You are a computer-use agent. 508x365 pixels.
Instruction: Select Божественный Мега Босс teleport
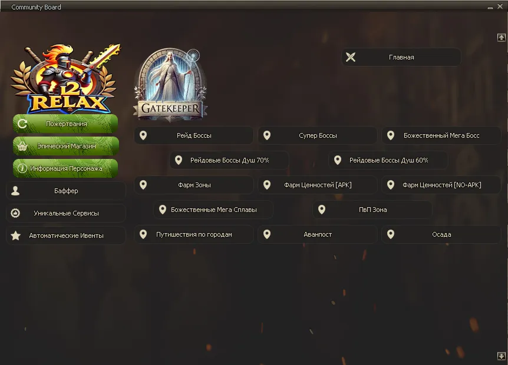pyautogui.click(x=441, y=135)
